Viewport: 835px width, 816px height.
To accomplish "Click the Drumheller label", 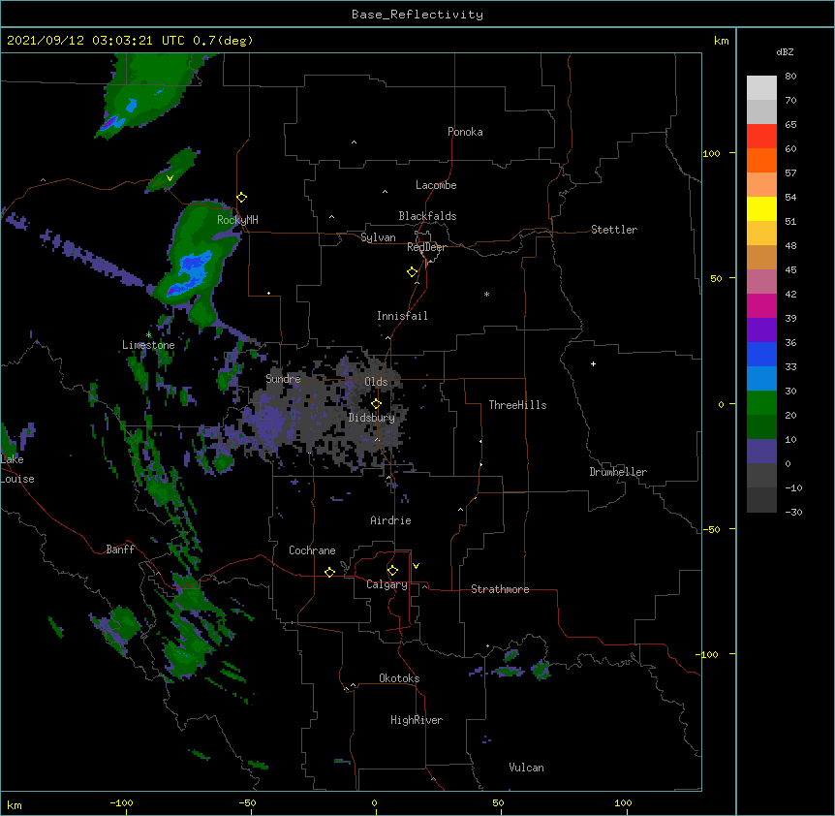I will 618,472.
